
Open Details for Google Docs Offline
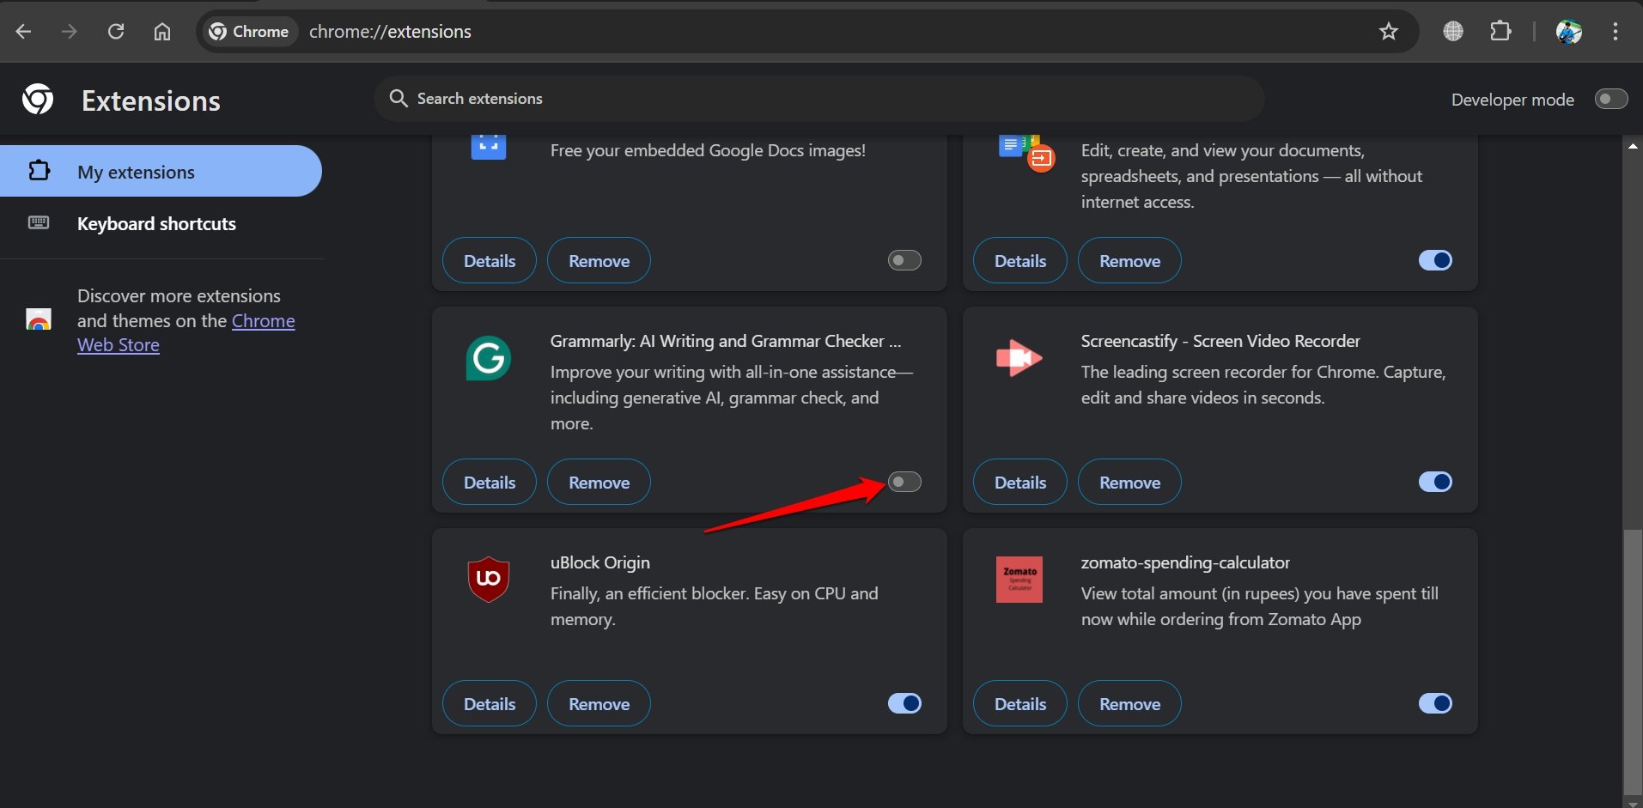pyautogui.click(x=1020, y=261)
